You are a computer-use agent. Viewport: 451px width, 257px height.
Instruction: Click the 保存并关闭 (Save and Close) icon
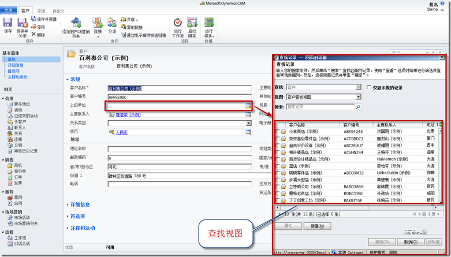click(22, 23)
